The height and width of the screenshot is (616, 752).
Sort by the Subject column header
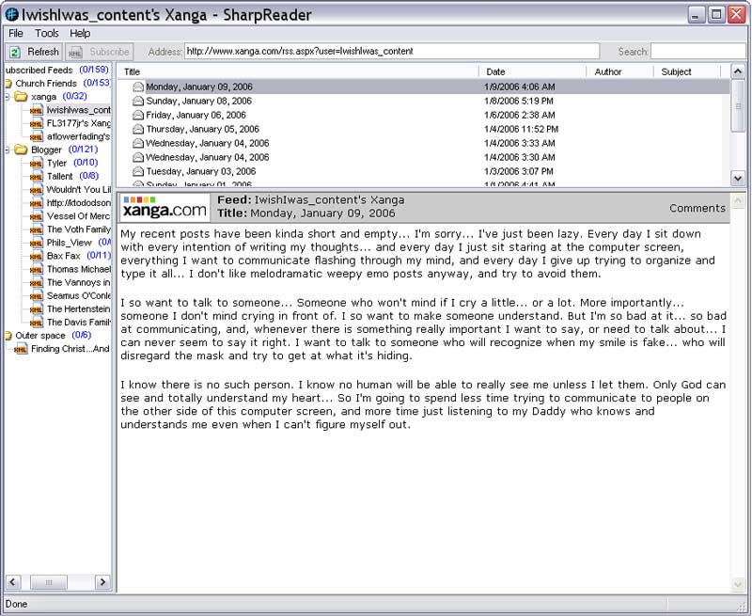687,71
